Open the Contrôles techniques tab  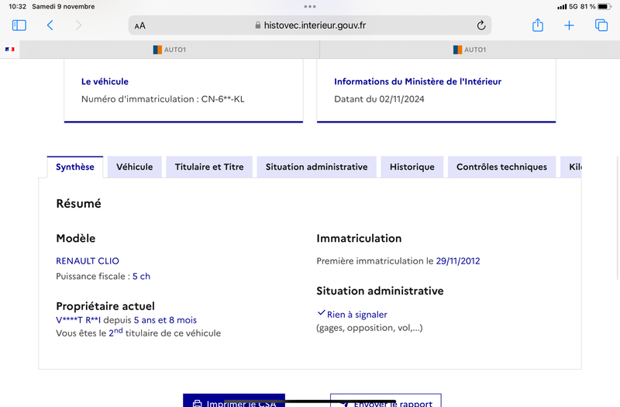pos(501,167)
